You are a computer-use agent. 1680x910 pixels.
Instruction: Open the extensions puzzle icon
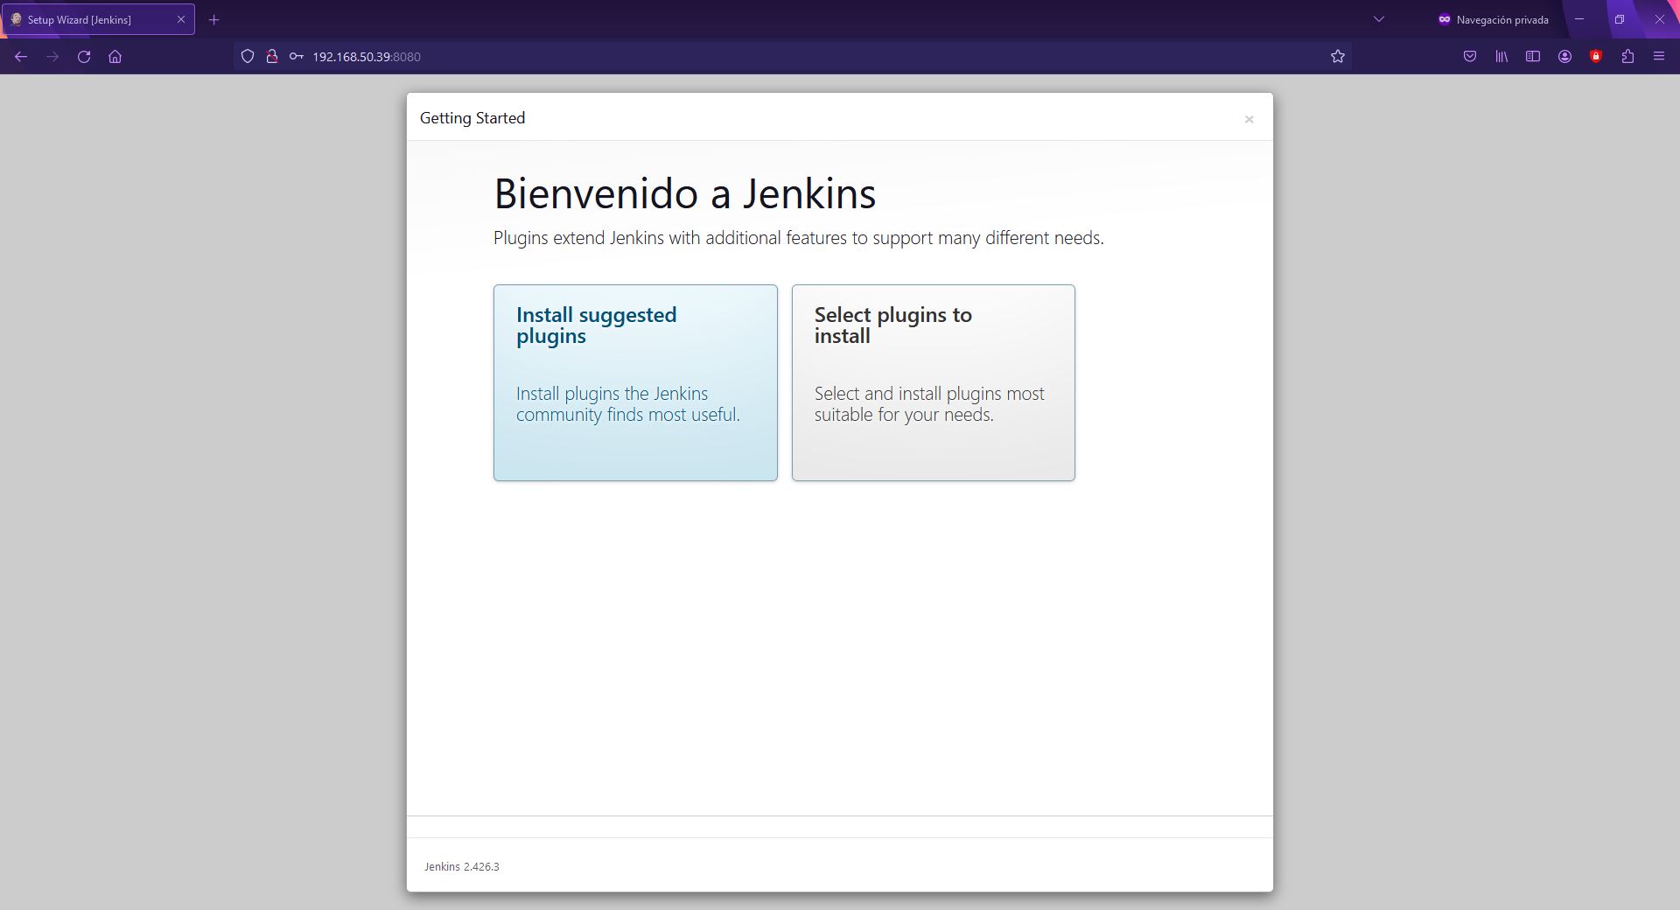1627,57
